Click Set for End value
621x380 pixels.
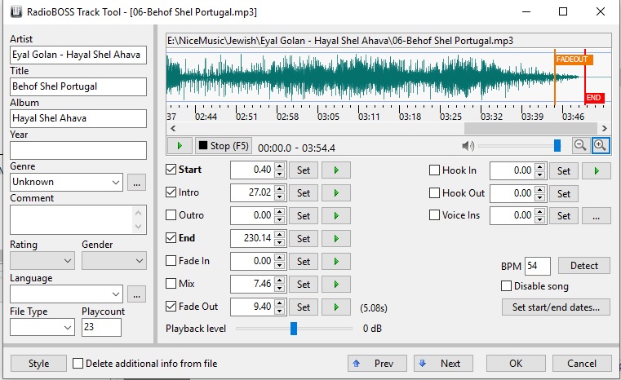pos(304,239)
